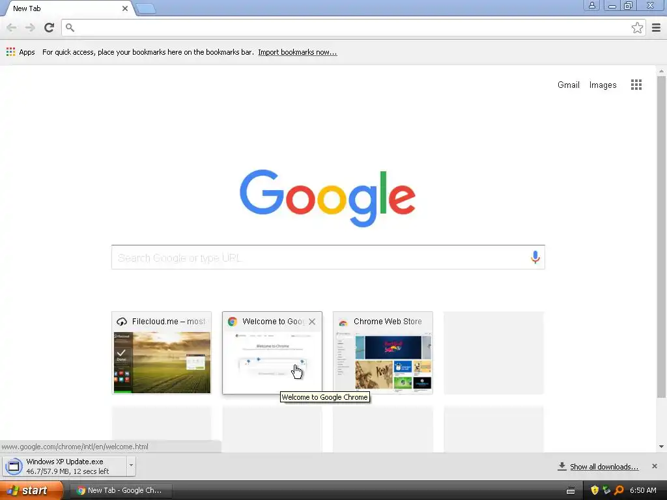Select New Tab - Google Chrome taskbar button
Viewport: 667px width, 500px height.
pos(121,490)
